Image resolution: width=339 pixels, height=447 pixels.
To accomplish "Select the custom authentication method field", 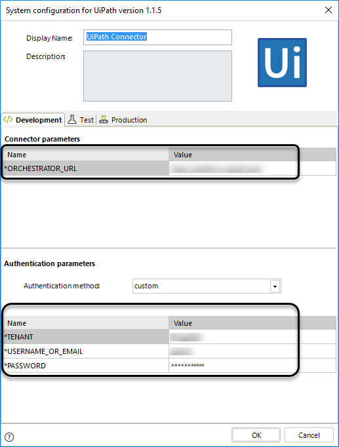I will pos(207,286).
